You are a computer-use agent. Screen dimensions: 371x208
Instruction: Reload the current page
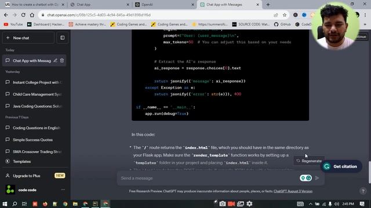[23, 15]
